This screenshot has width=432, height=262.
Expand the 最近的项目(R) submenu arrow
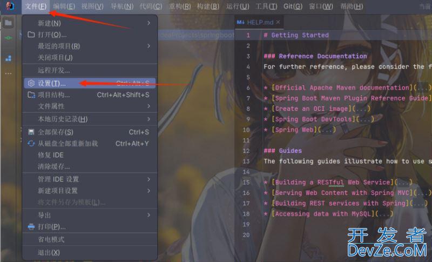pyautogui.click(x=149, y=46)
